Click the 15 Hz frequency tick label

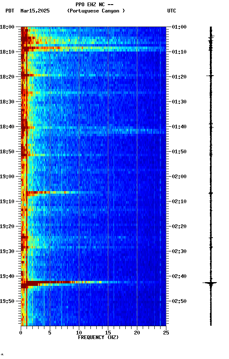point(108,333)
